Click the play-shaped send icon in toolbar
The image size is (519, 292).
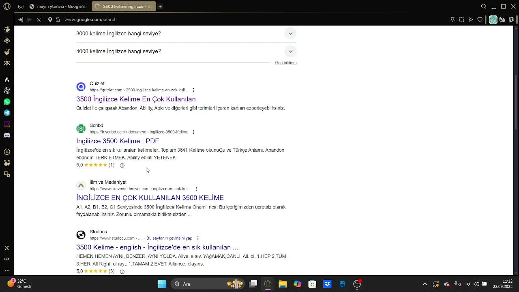[471, 19]
